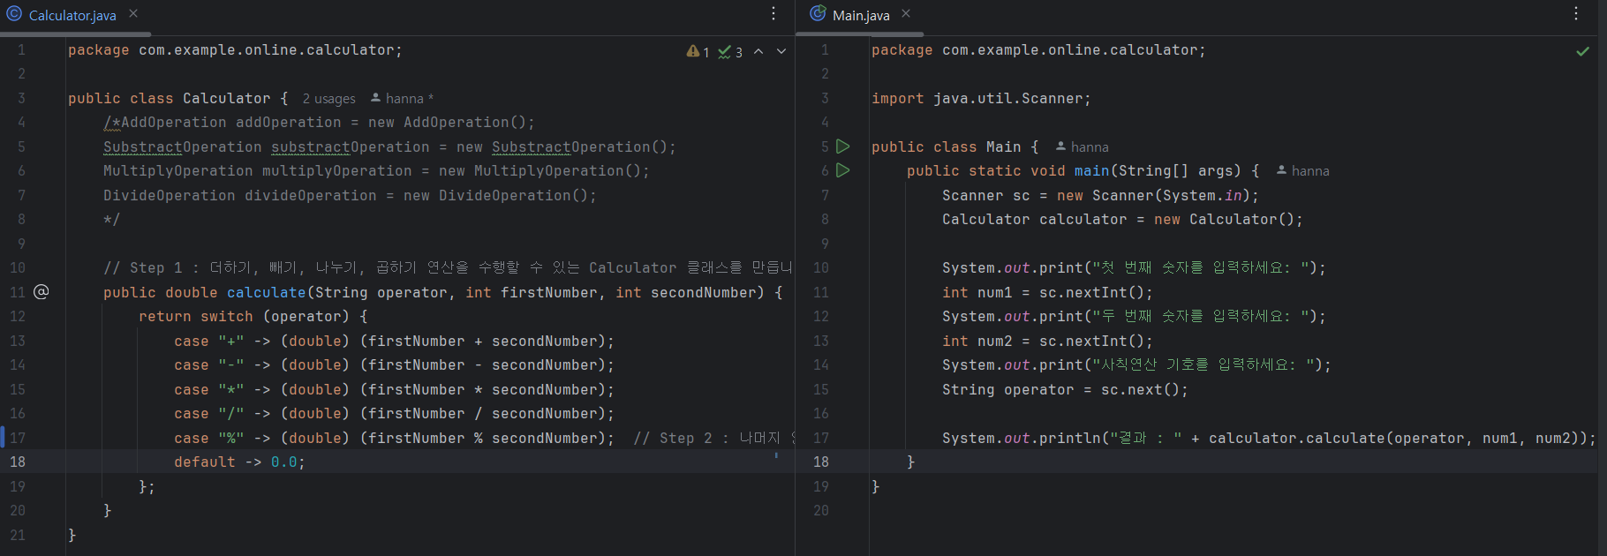Click the hanna author hint beside Calculator class
Screen dimensions: 1607x556
pos(402,99)
